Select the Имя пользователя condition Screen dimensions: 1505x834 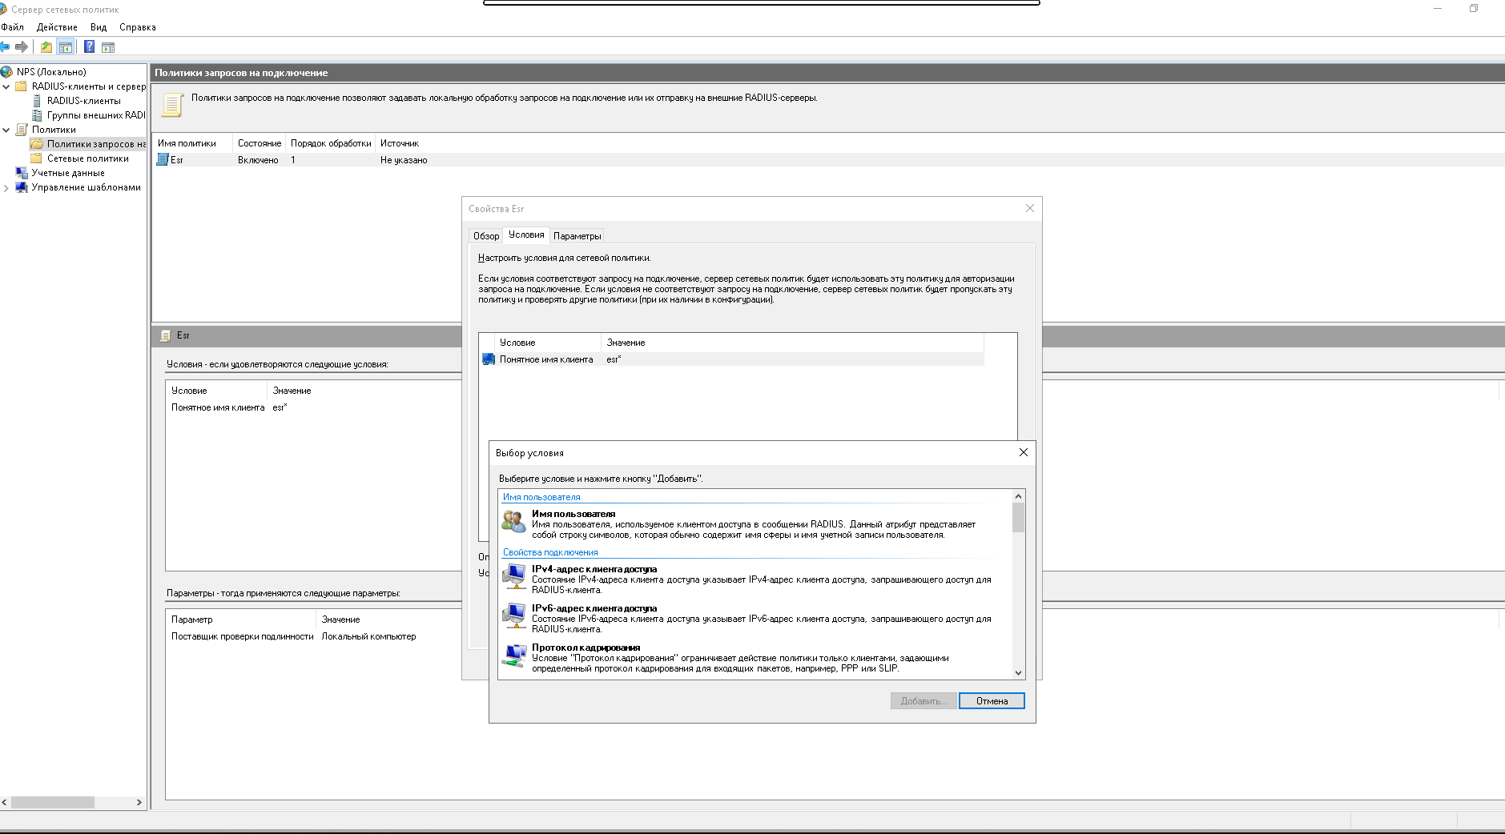[755, 524]
